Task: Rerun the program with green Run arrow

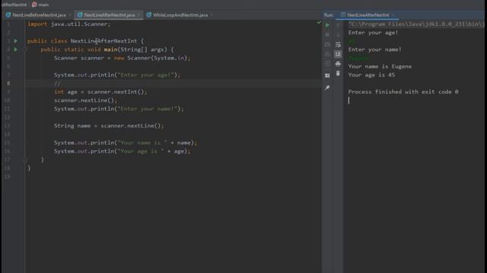Action: coord(327,25)
